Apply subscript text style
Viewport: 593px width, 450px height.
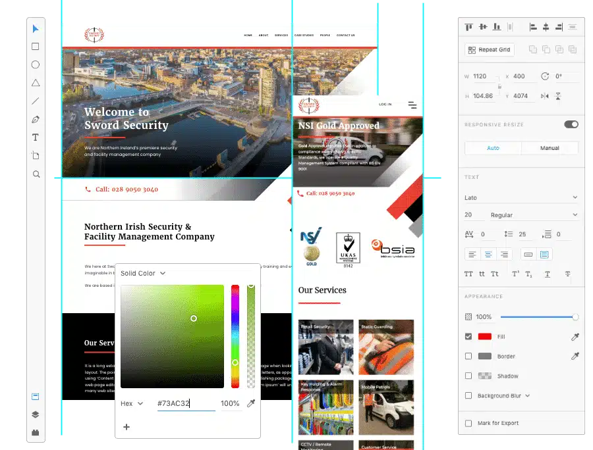pyautogui.click(x=528, y=274)
